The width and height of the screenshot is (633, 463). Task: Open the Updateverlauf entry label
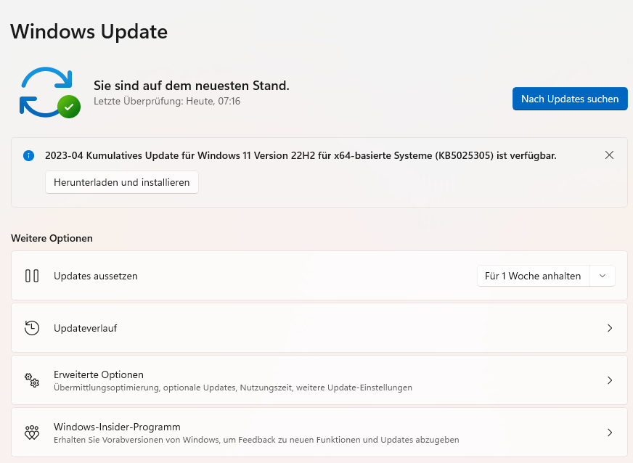click(86, 328)
